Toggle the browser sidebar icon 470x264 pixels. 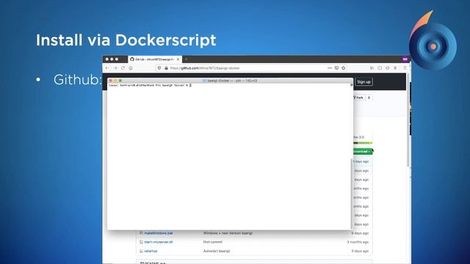point(380,68)
